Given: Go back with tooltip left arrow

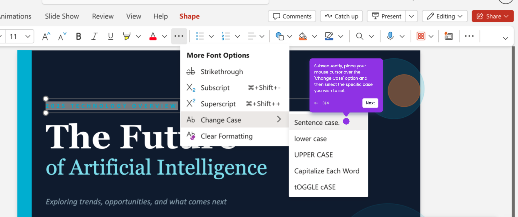Looking at the screenshot, I should tap(316, 103).
